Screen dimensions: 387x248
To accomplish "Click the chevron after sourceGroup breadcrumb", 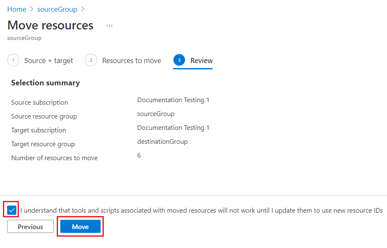I will (x=83, y=9).
